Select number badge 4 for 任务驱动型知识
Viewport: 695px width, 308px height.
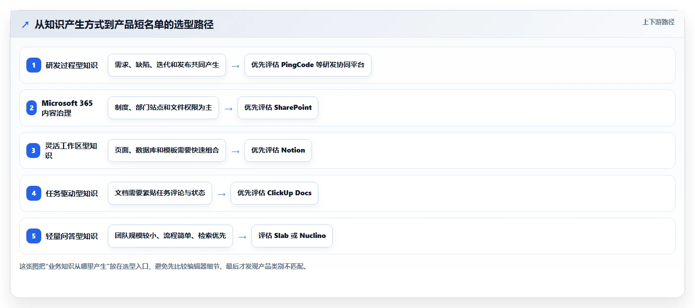pos(34,193)
